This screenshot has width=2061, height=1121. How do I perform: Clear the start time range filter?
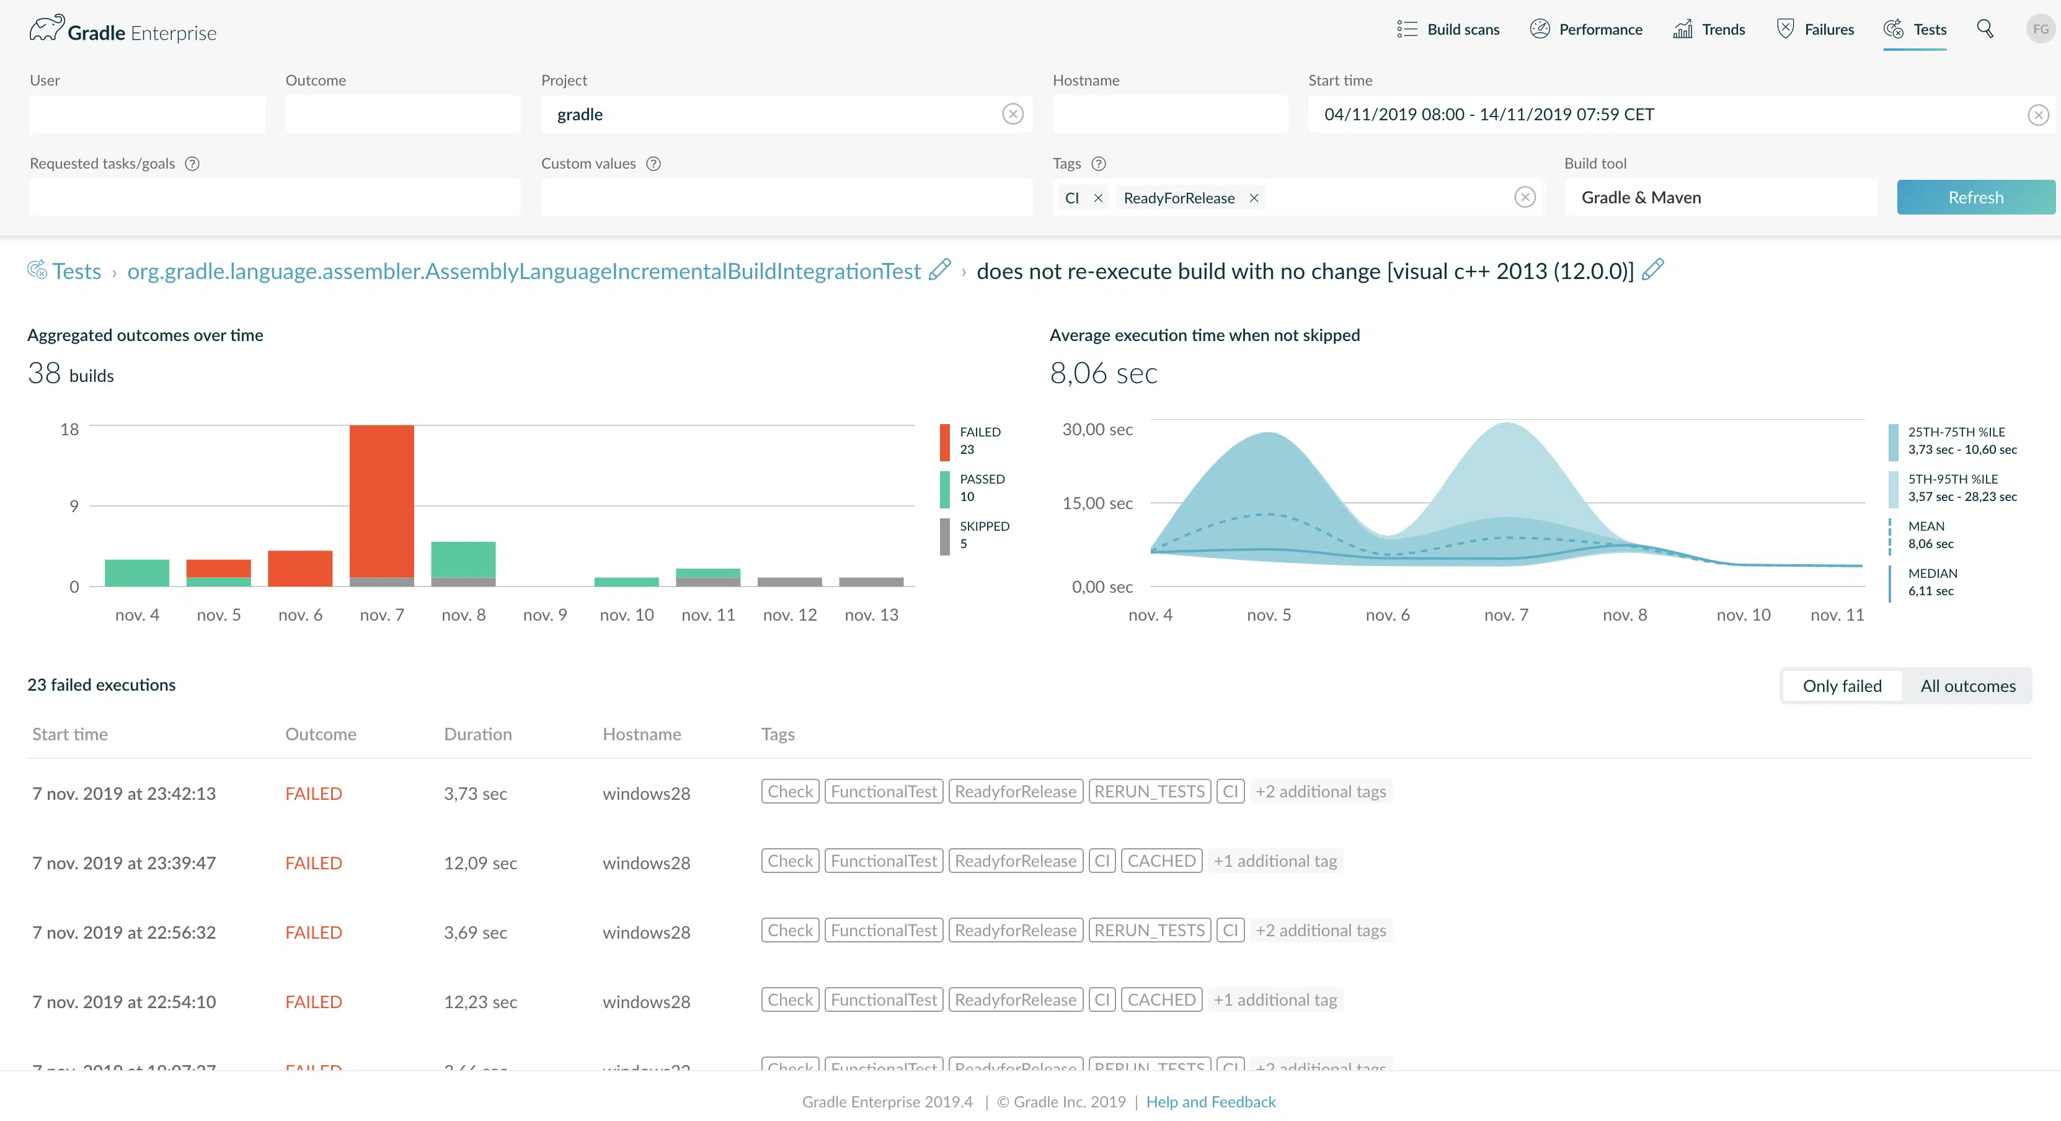coord(2038,115)
